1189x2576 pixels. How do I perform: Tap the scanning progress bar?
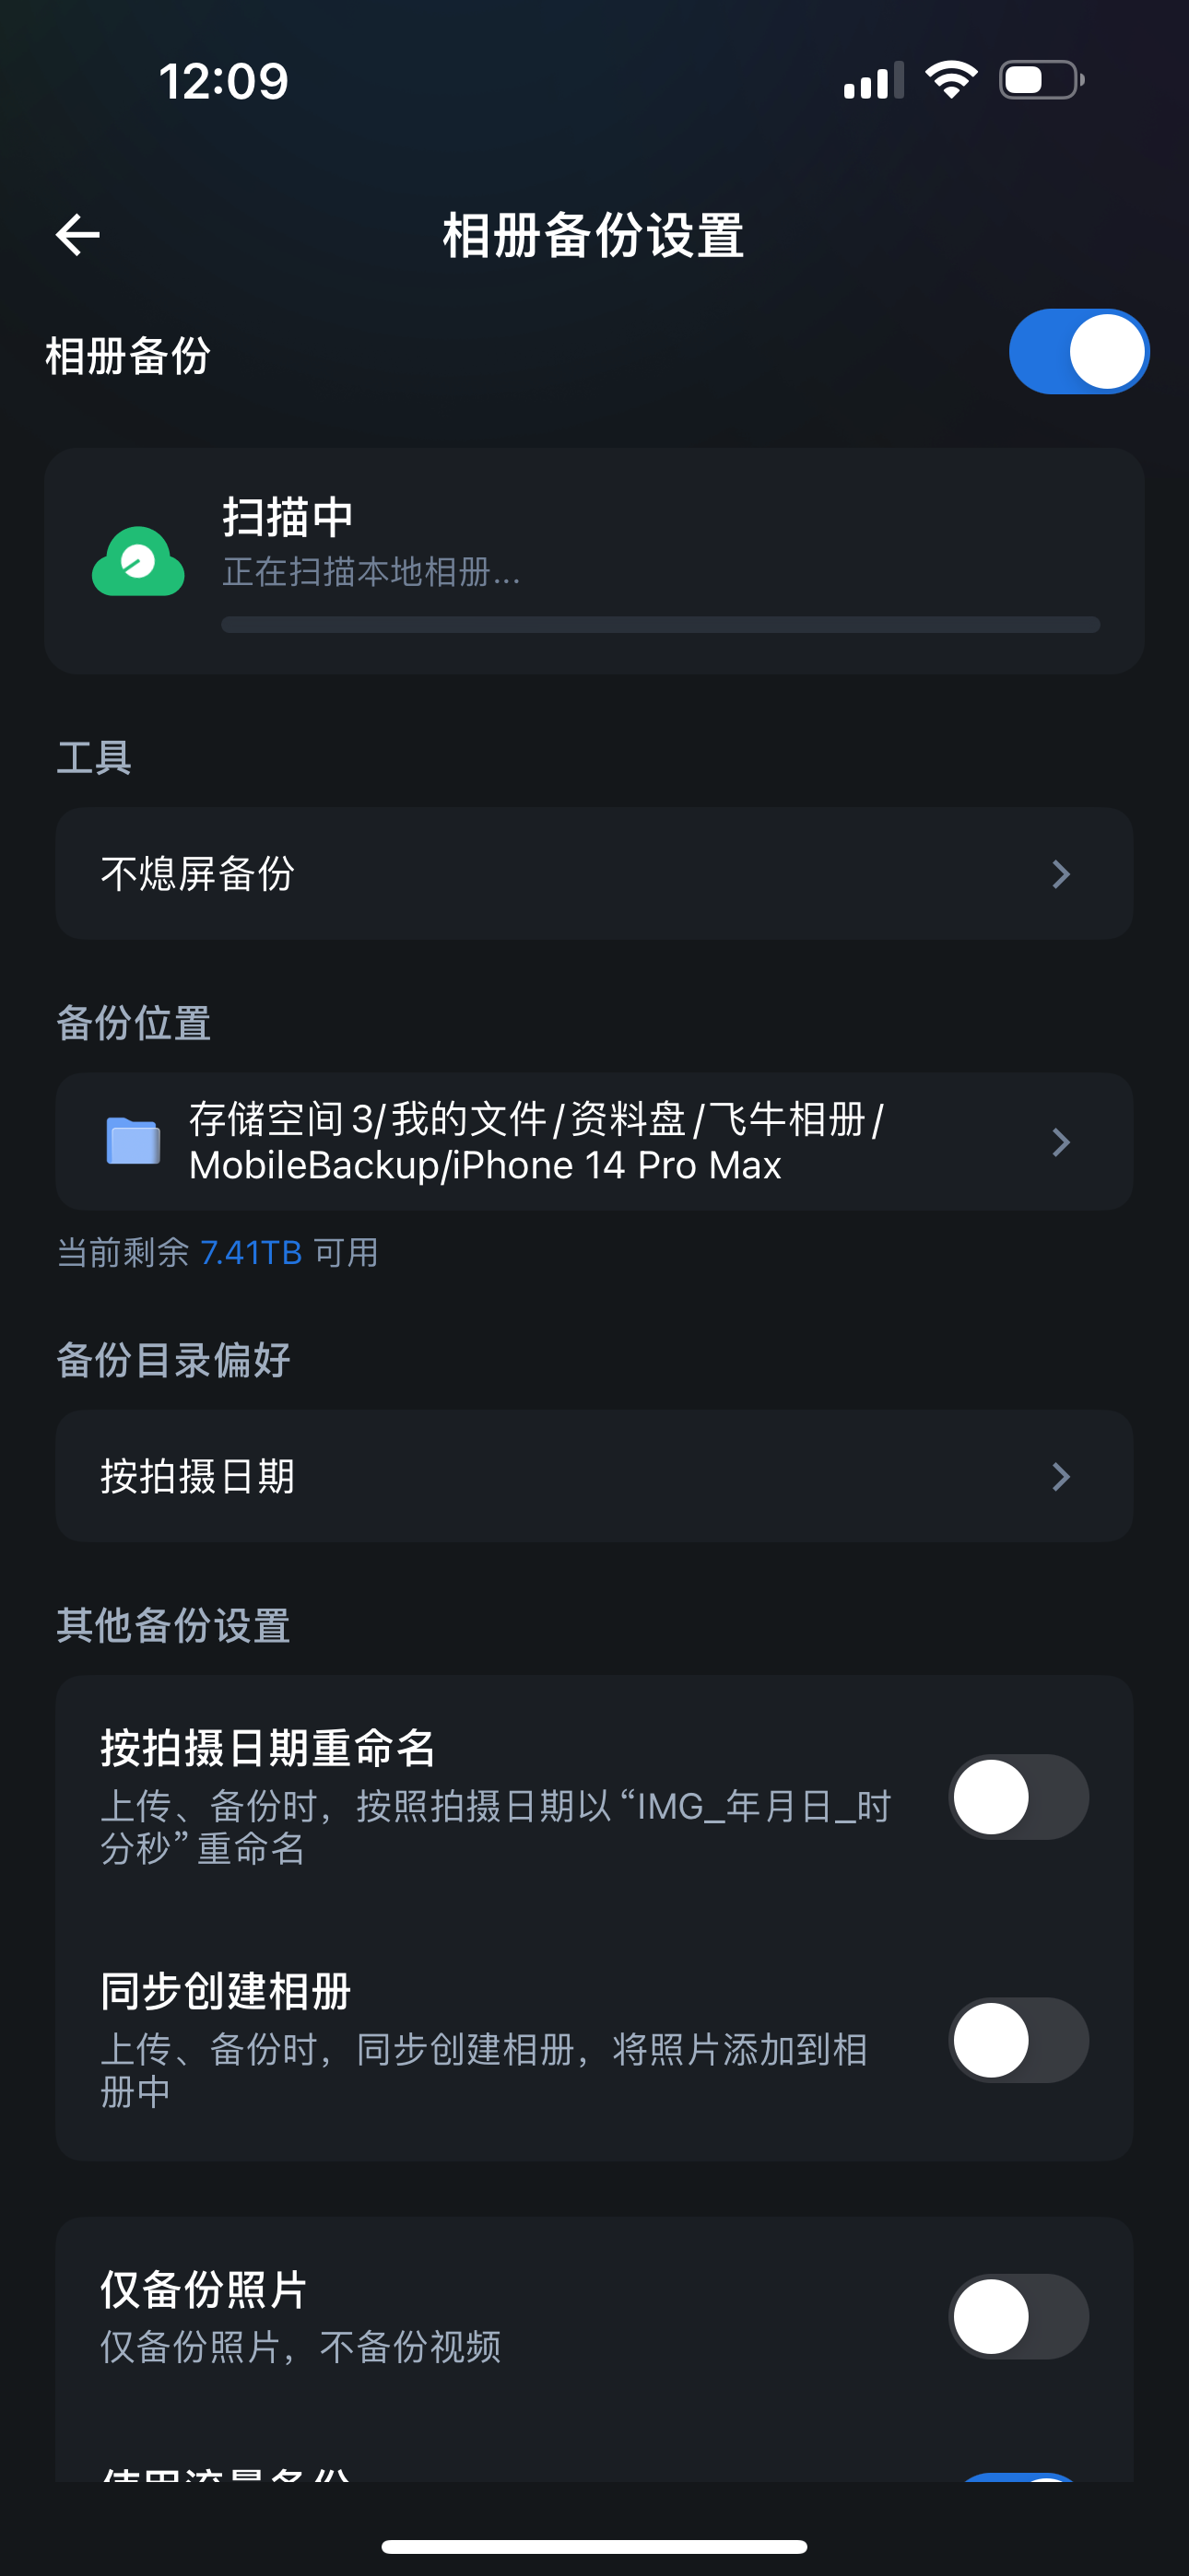[661, 625]
